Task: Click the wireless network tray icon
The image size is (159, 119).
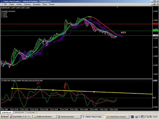Action: (x=145, y=117)
